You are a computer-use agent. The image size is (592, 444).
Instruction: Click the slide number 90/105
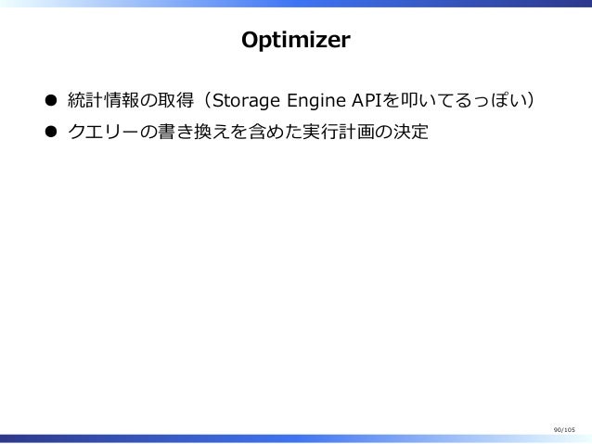(564, 430)
